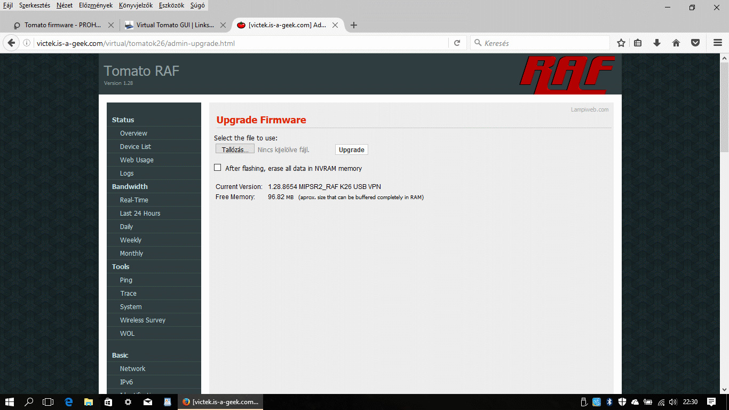Reload the page with the refresh icon

[x=457, y=43]
